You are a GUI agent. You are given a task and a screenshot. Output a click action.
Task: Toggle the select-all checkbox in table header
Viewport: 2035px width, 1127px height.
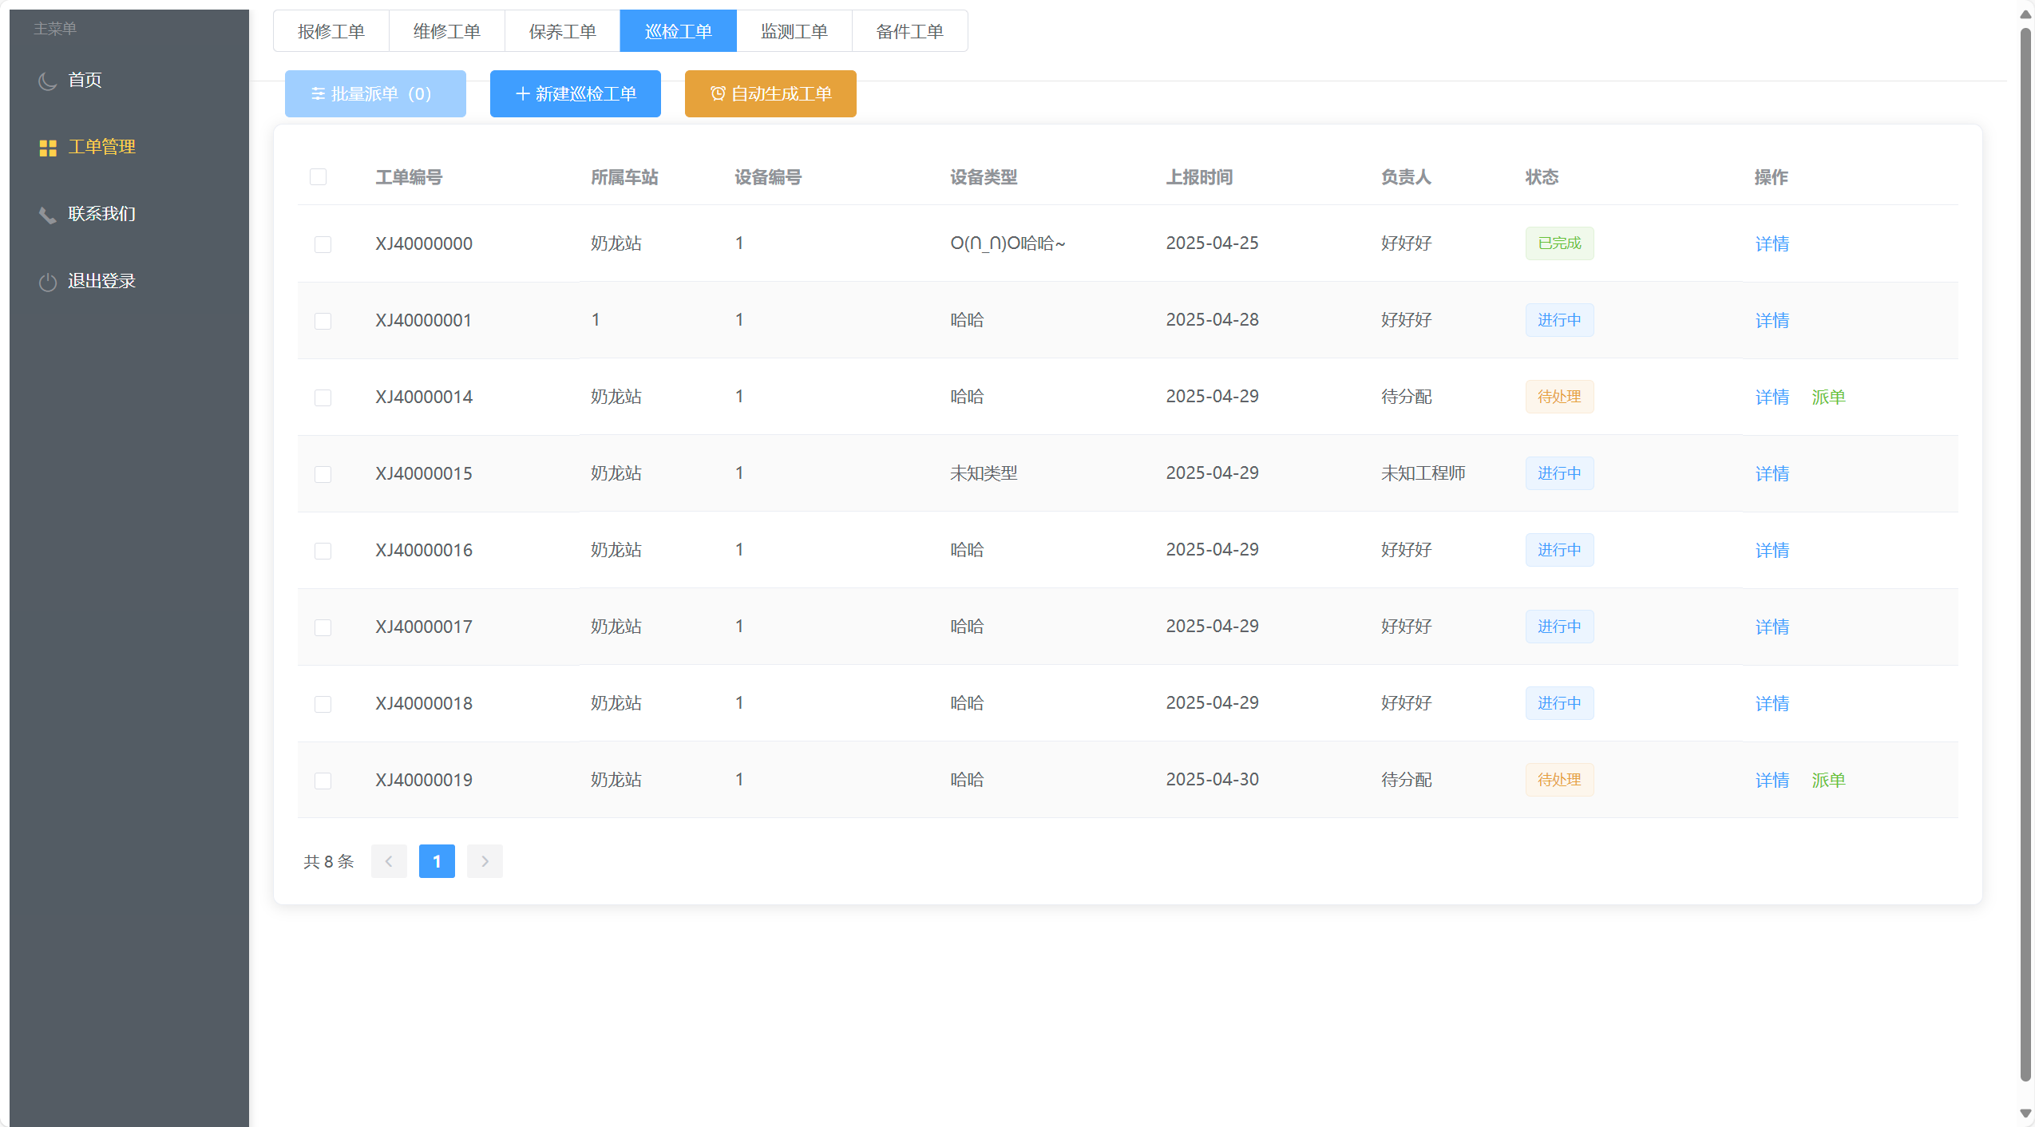(x=318, y=176)
